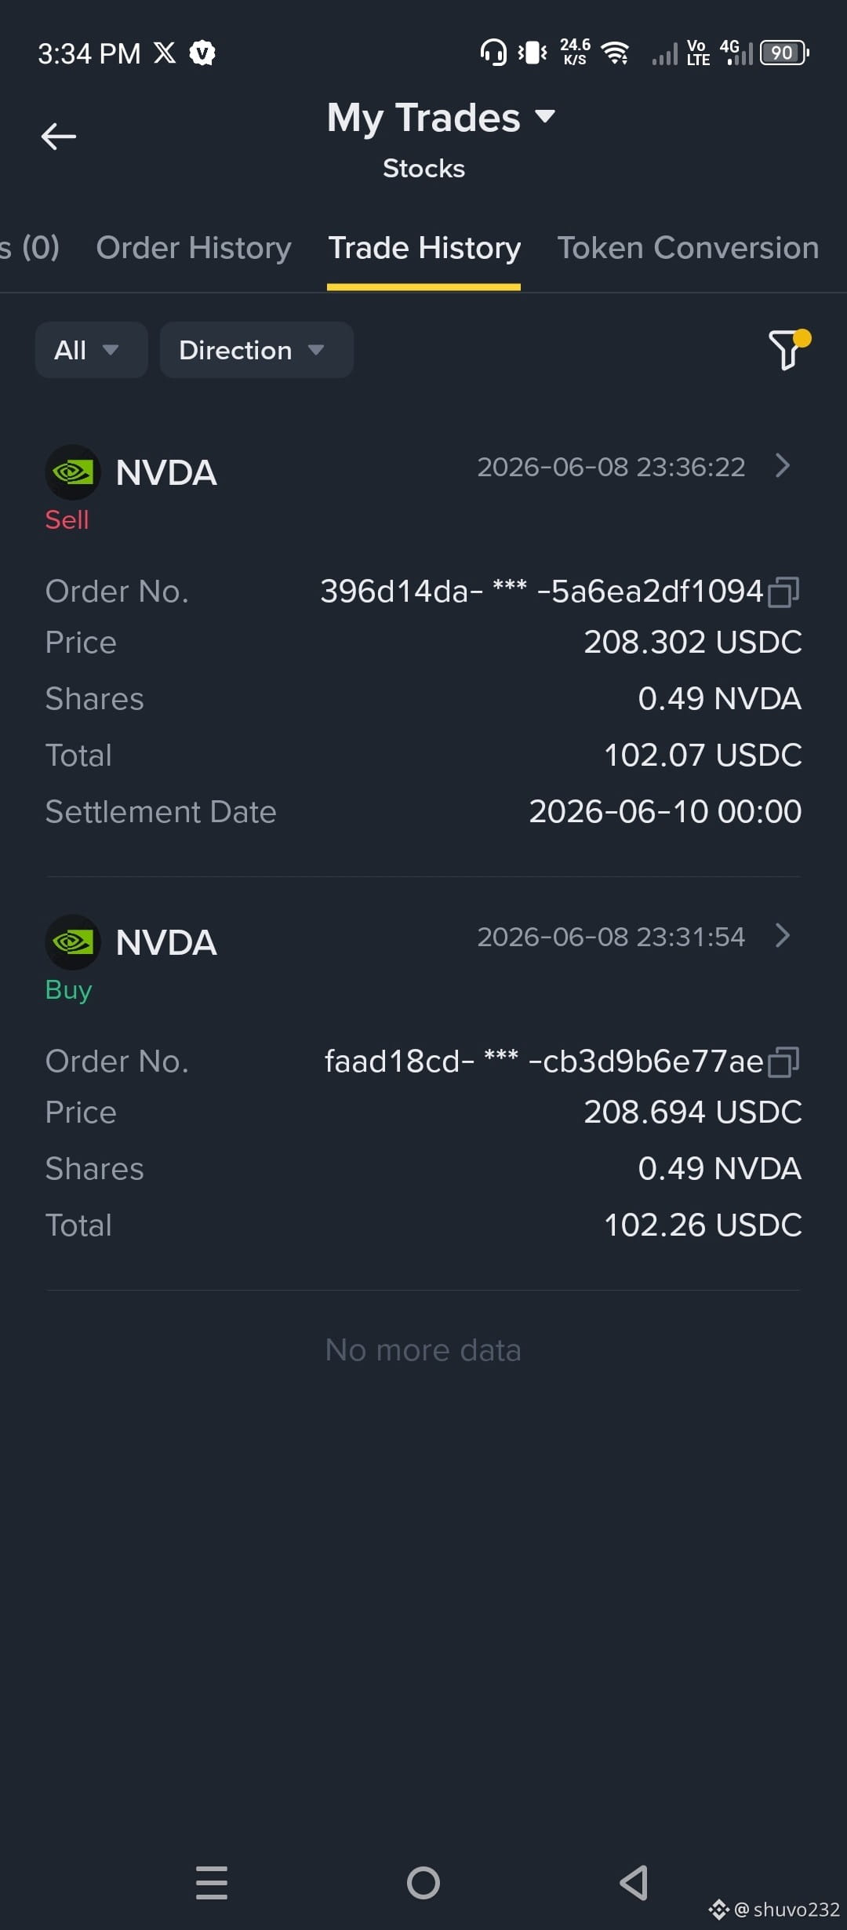Viewport: 847px width, 1930px height.
Task: Switch to Token Conversion tab
Action: tap(688, 248)
